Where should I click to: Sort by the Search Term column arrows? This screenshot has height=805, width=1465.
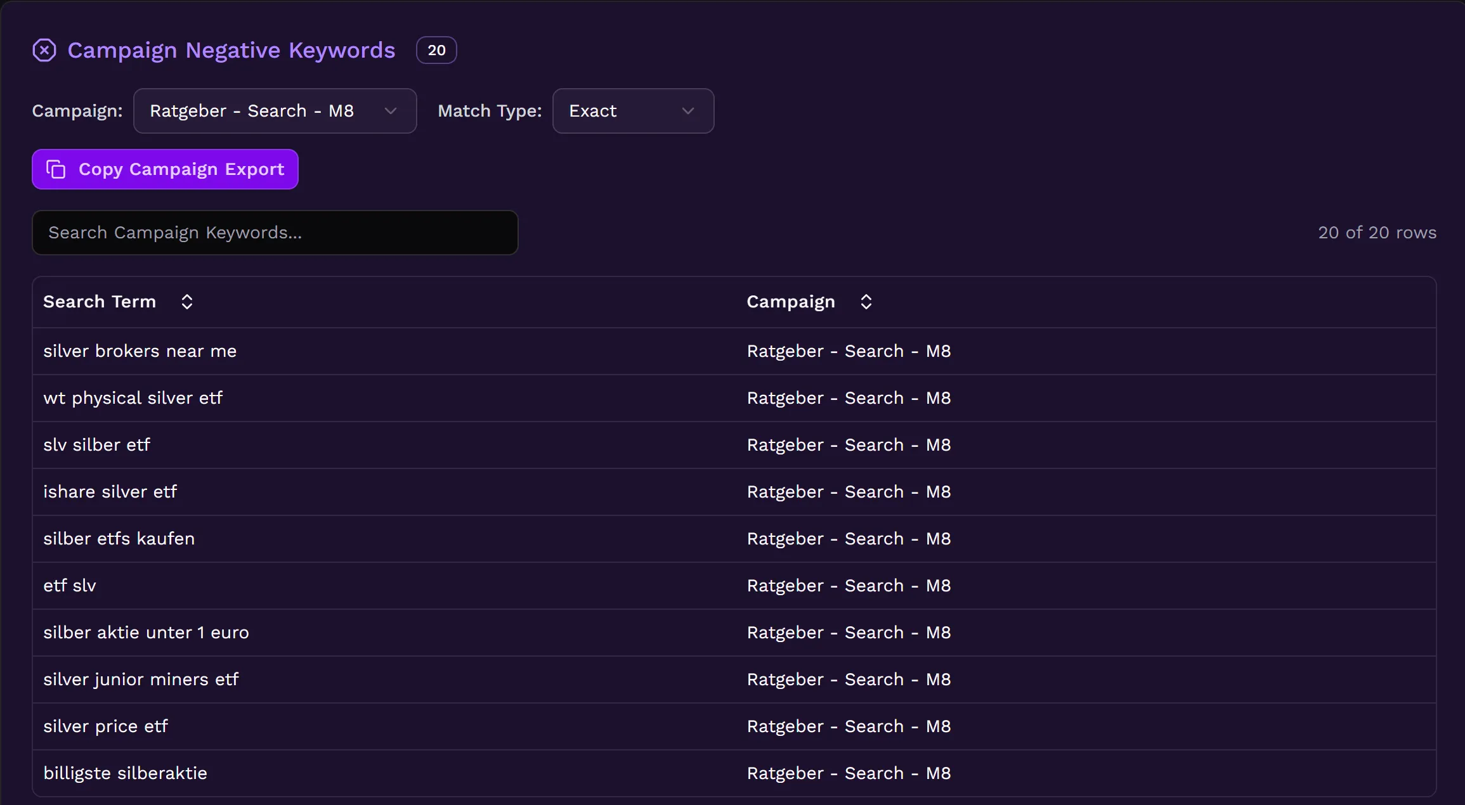coord(186,302)
